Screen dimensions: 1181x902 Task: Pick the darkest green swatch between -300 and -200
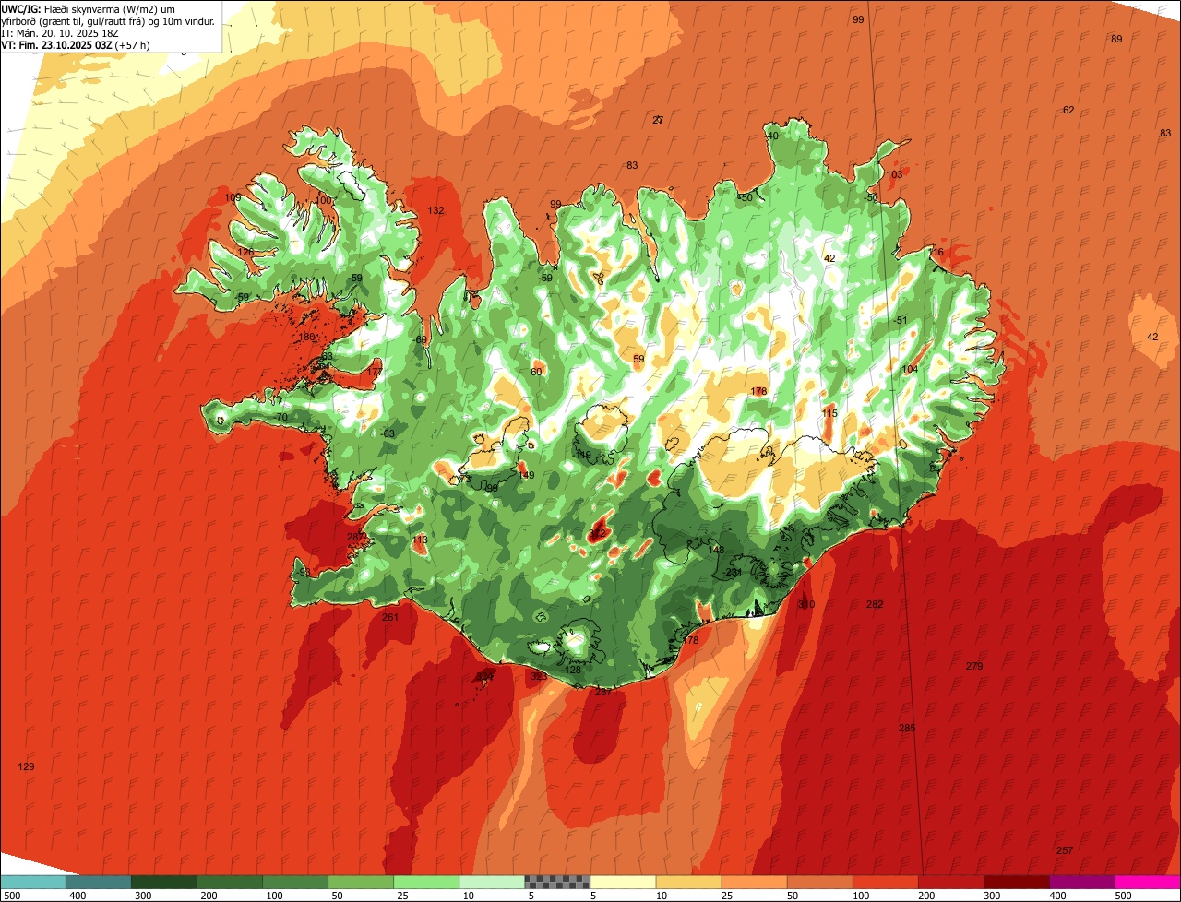coord(163,882)
